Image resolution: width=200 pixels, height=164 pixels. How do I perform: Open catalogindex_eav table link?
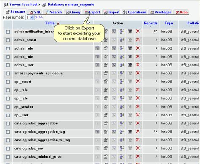point(29,148)
